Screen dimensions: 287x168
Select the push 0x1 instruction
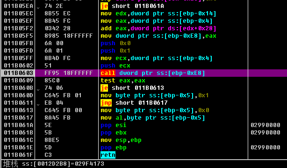115,51
